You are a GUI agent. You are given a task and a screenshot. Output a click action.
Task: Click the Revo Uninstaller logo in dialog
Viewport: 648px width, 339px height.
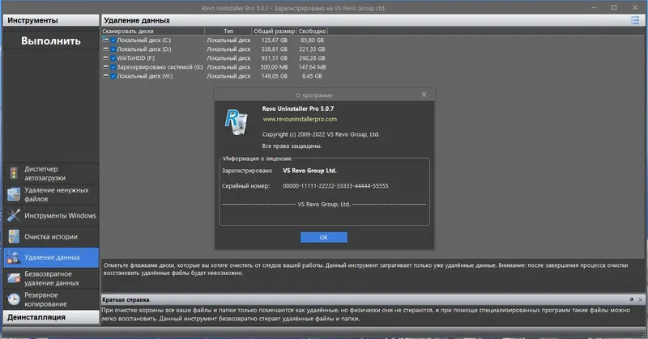coord(237,122)
